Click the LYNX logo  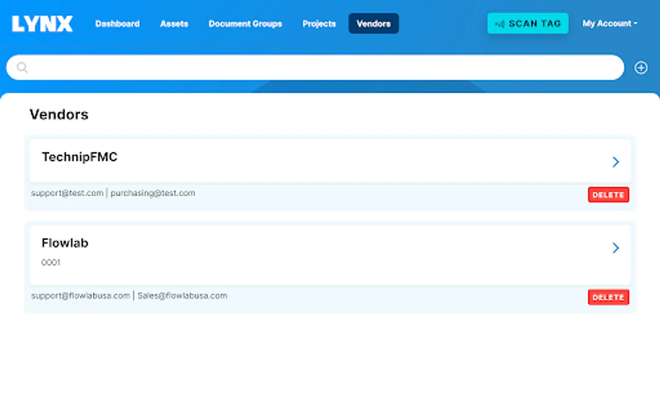(x=42, y=23)
